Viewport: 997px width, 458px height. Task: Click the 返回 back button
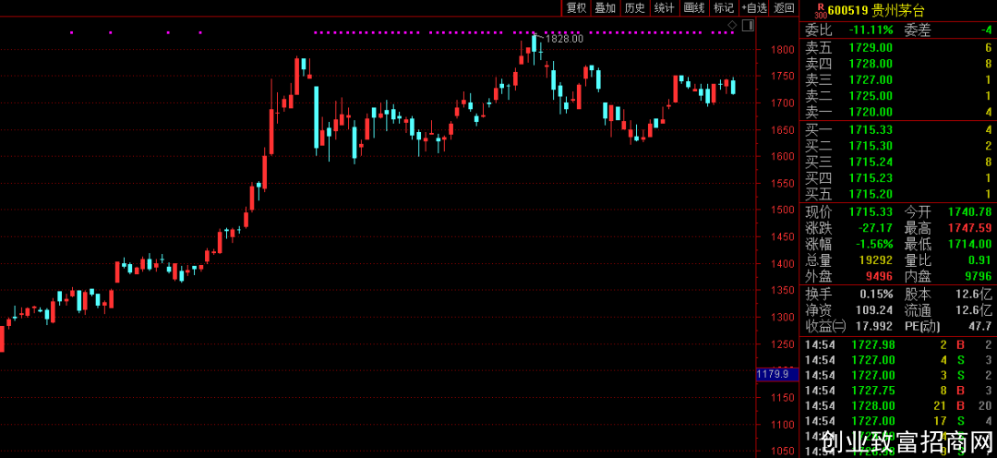pos(784,8)
